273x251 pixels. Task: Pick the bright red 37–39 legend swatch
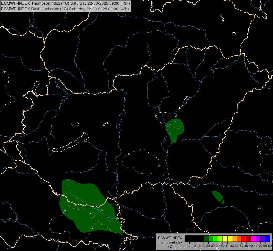[244, 238]
